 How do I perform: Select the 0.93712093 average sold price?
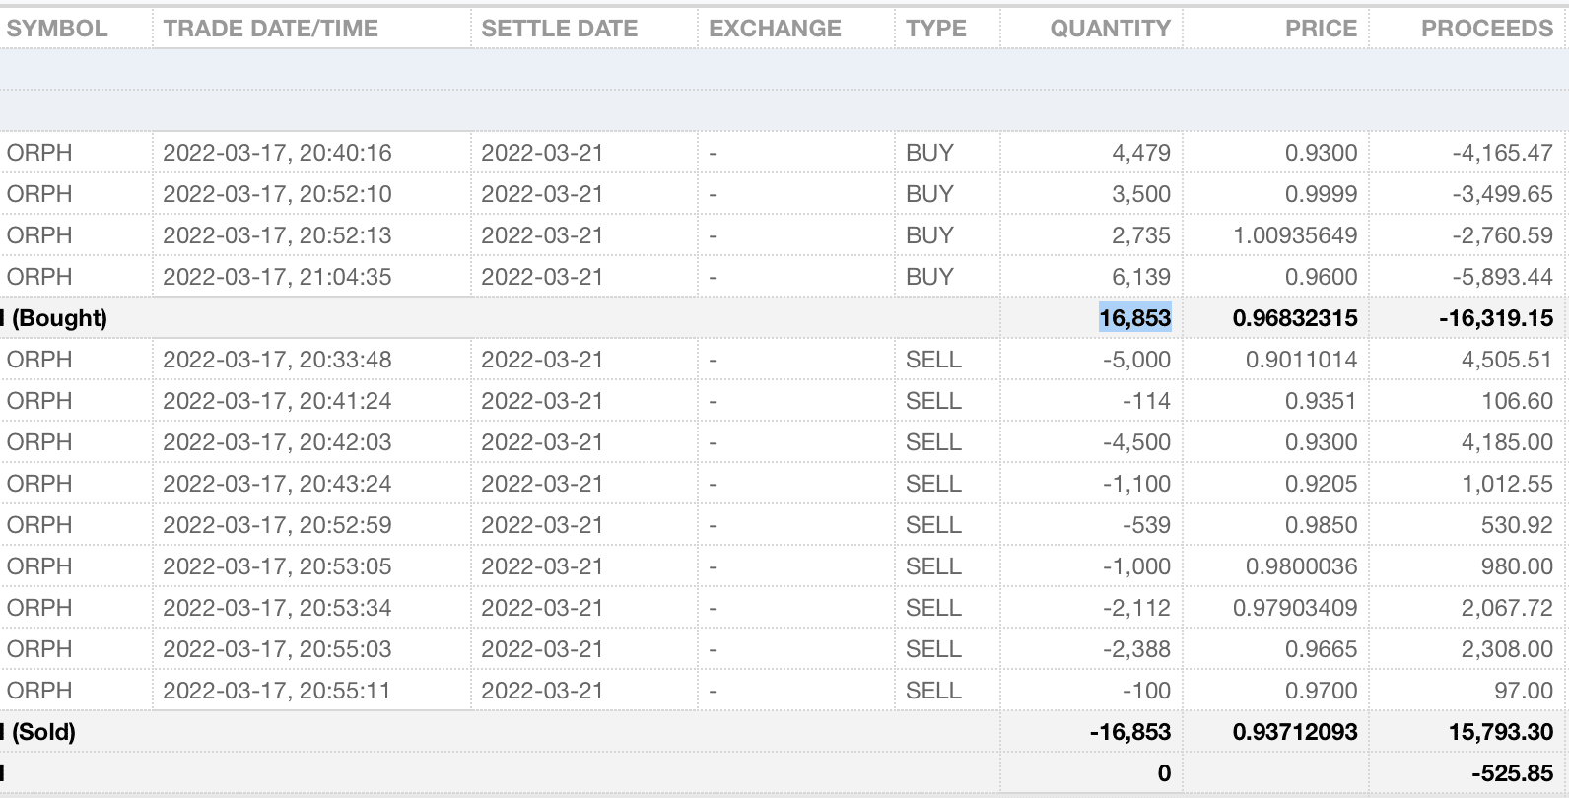point(1295,732)
